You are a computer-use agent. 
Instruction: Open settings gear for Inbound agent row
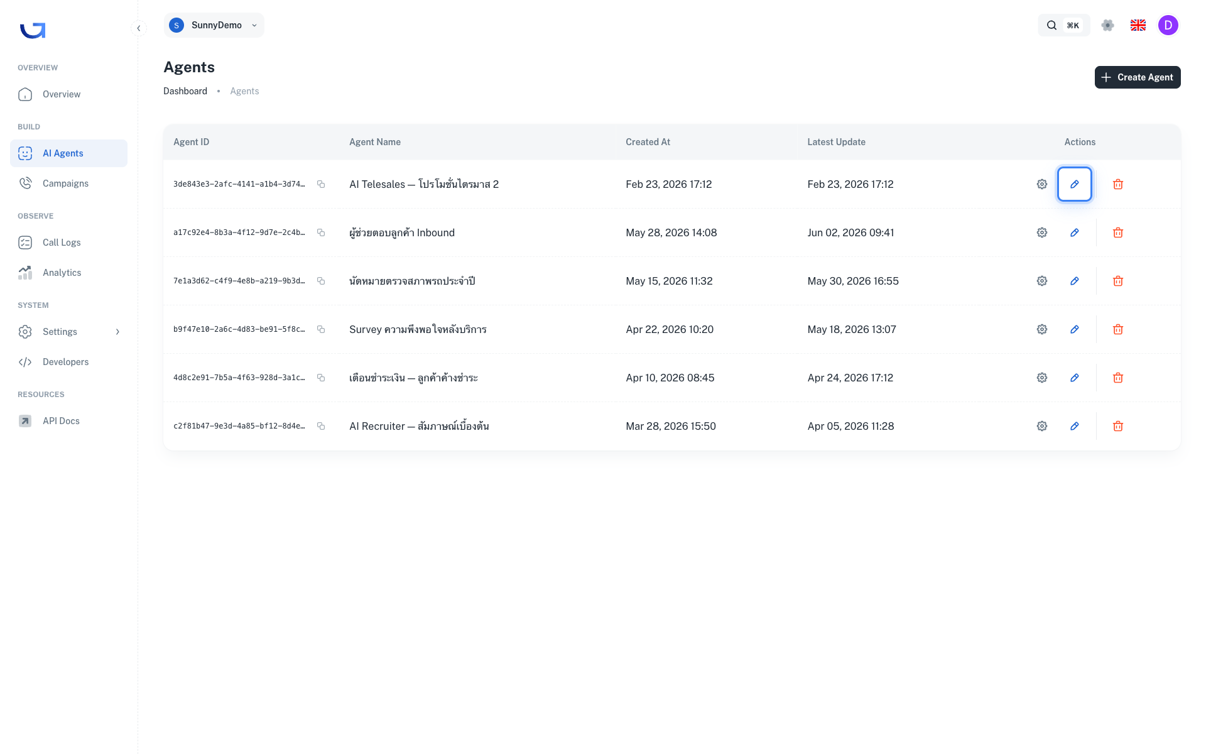(1042, 232)
